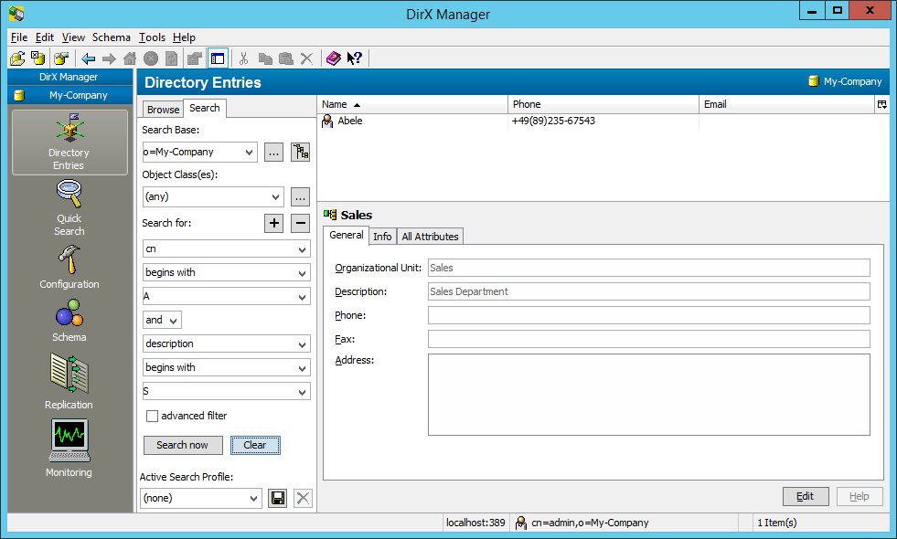Switch to the Browse tab
Image resolution: width=897 pixels, height=539 pixels.
click(163, 110)
